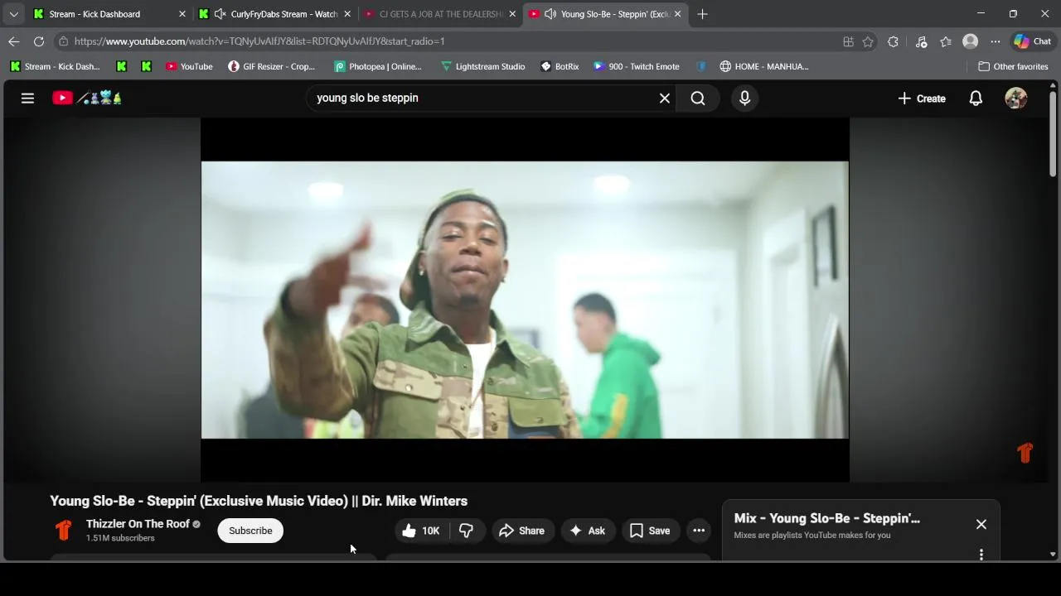Image resolution: width=1061 pixels, height=596 pixels.
Task: Open the Thizzler channel avatar
Action: pos(63,530)
